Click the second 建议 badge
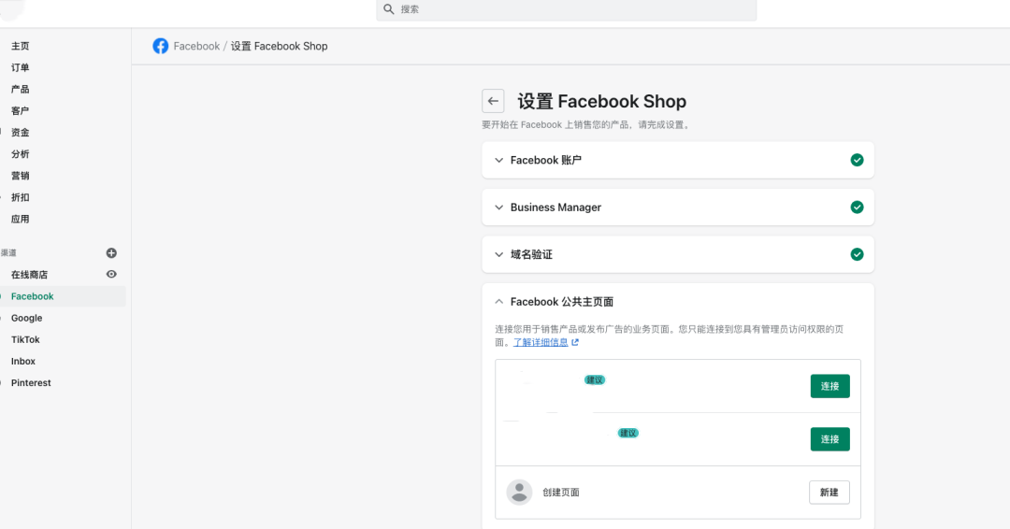Screen dimensions: 1010x529 coord(628,433)
